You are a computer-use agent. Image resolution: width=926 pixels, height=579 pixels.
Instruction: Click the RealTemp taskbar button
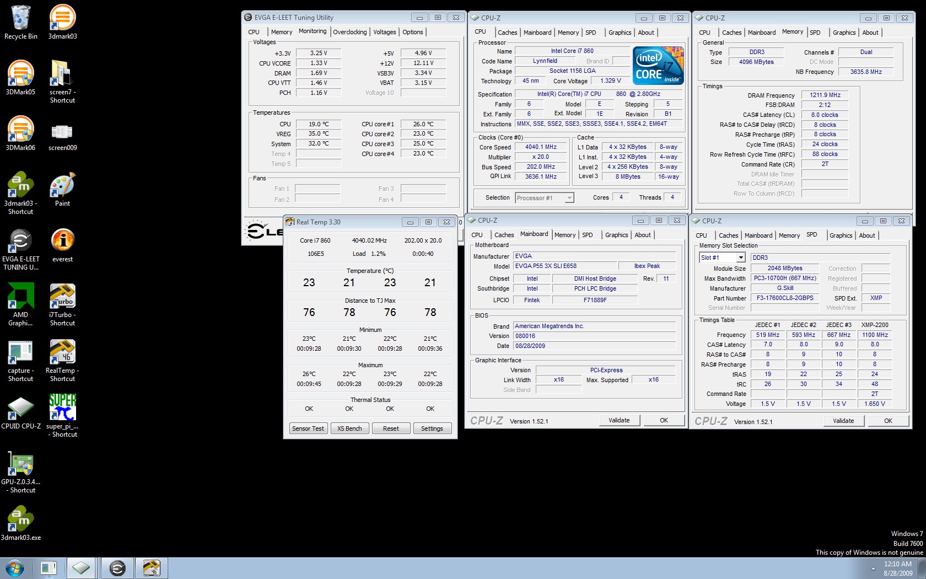[x=151, y=568]
